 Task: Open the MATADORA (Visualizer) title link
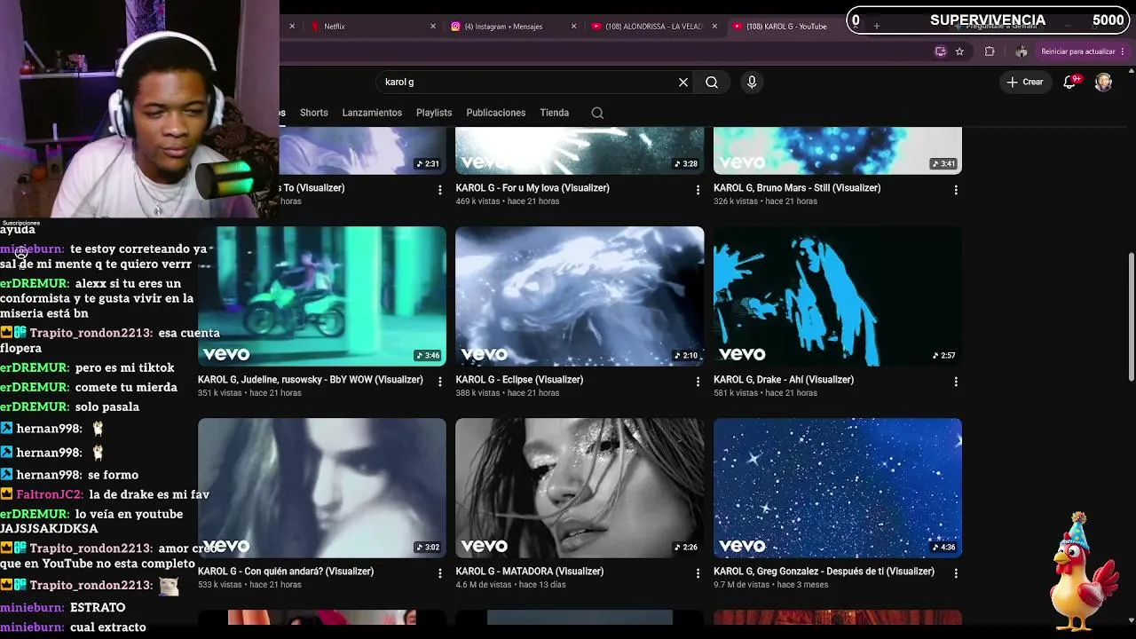[x=530, y=572]
